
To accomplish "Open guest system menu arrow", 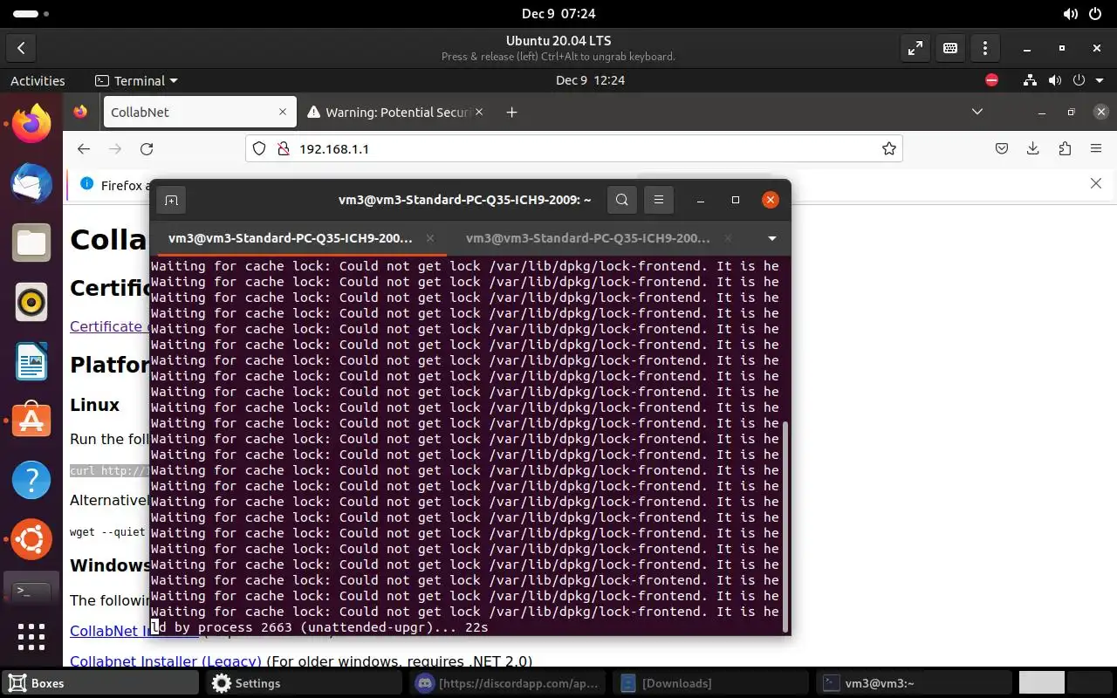I will point(1101,80).
